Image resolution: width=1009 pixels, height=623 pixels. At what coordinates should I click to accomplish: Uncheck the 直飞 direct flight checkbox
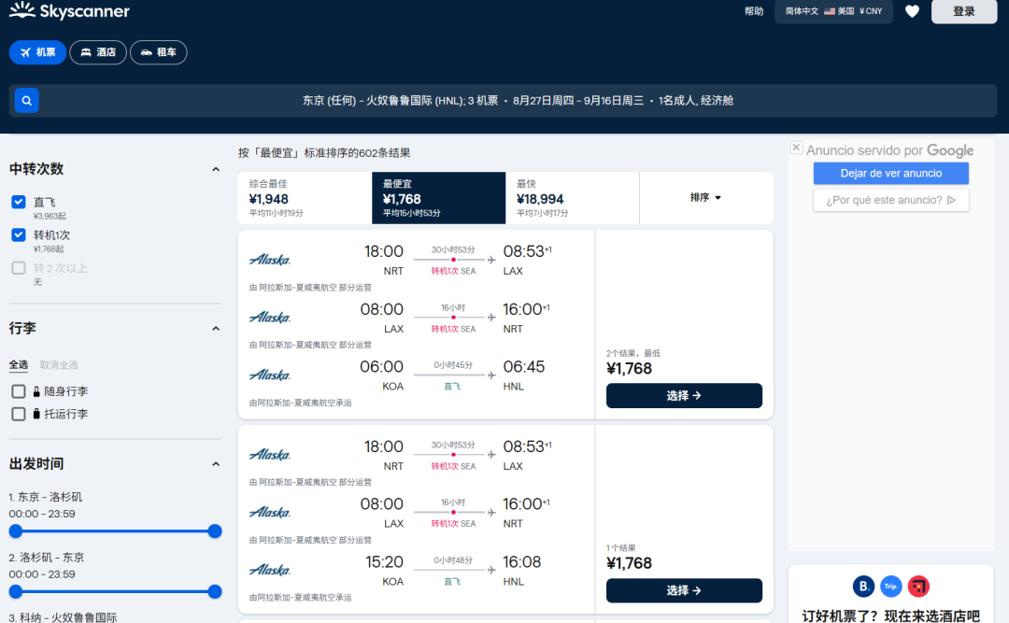coord(19,202)
